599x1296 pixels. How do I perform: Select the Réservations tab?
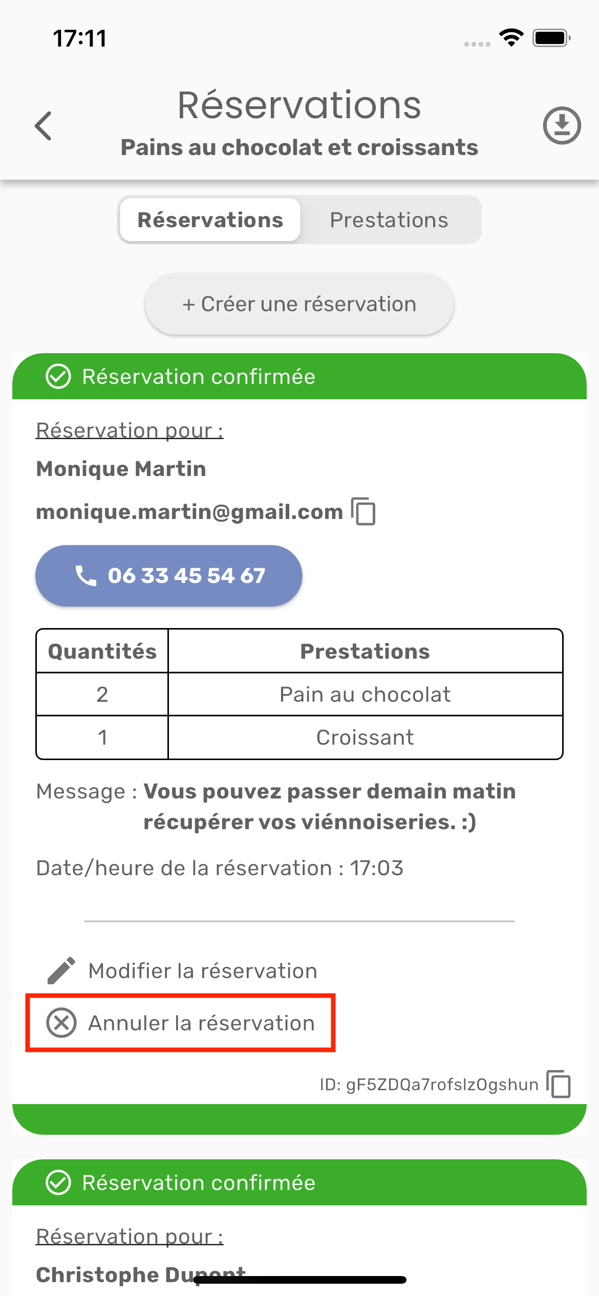210,220
